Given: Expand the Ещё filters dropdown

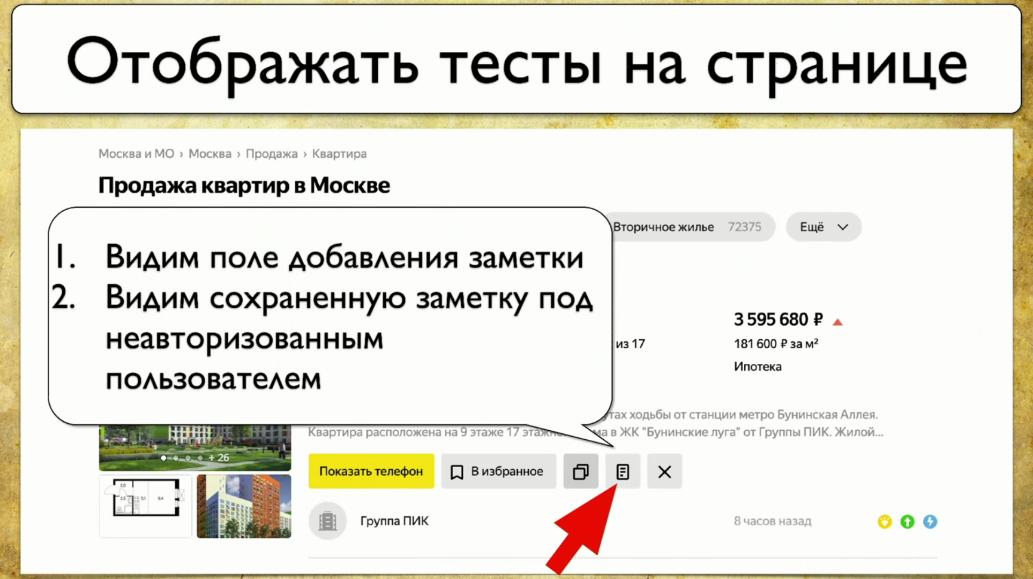Looking at the screenshot, I should pyautogui.click(x=823, y=226).
